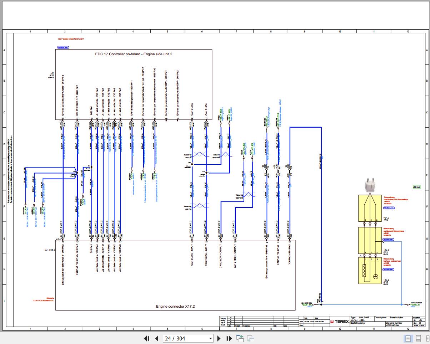Viewport: 430px width, 344px height.
Task: Switch to continuous scrolling page view
Action: 418,338
